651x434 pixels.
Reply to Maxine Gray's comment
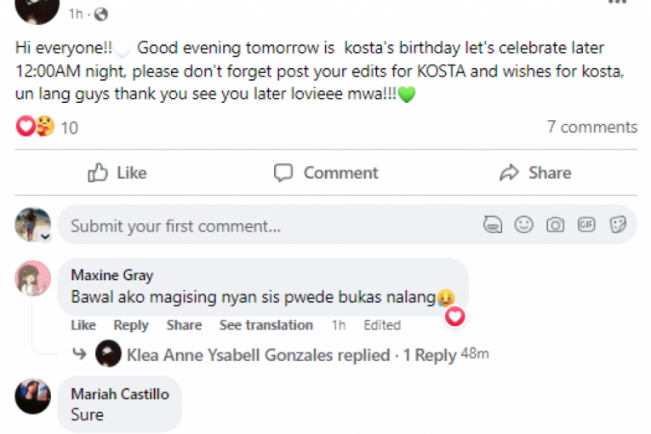[131, 325]
